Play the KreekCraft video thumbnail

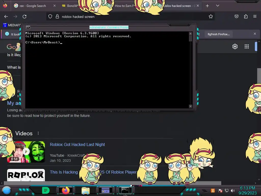(x=26, y=152)
